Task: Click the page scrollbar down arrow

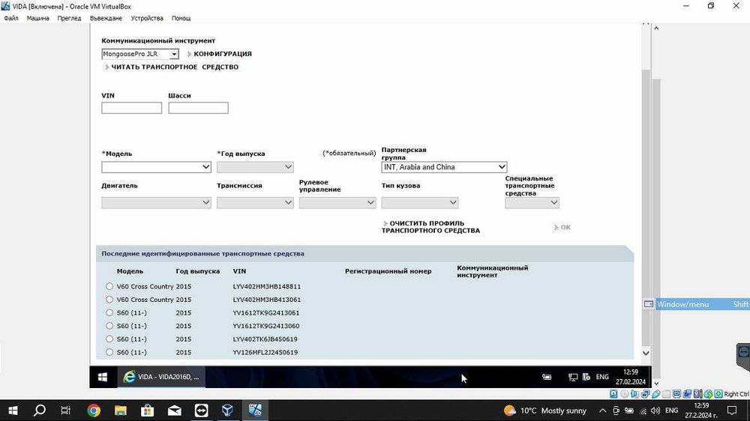Action: click(x=646, y=353)
